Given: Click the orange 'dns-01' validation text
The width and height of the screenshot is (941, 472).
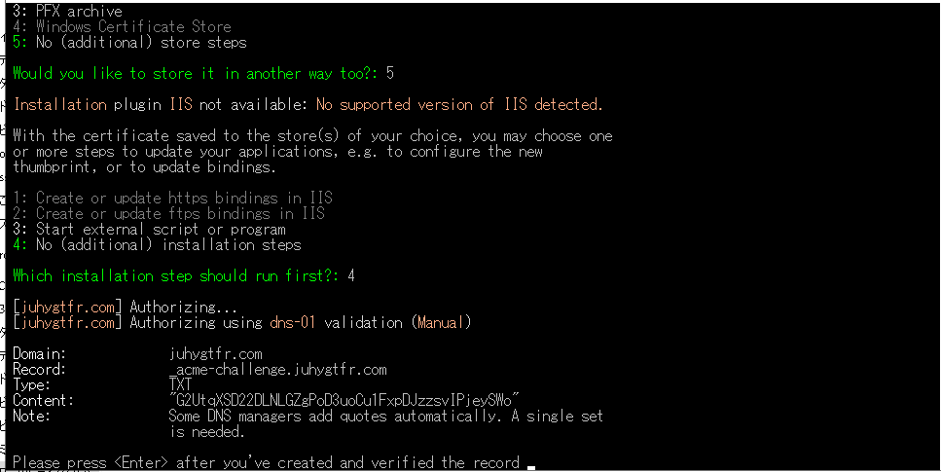Looking at the screenshot, I should (292, 323).
